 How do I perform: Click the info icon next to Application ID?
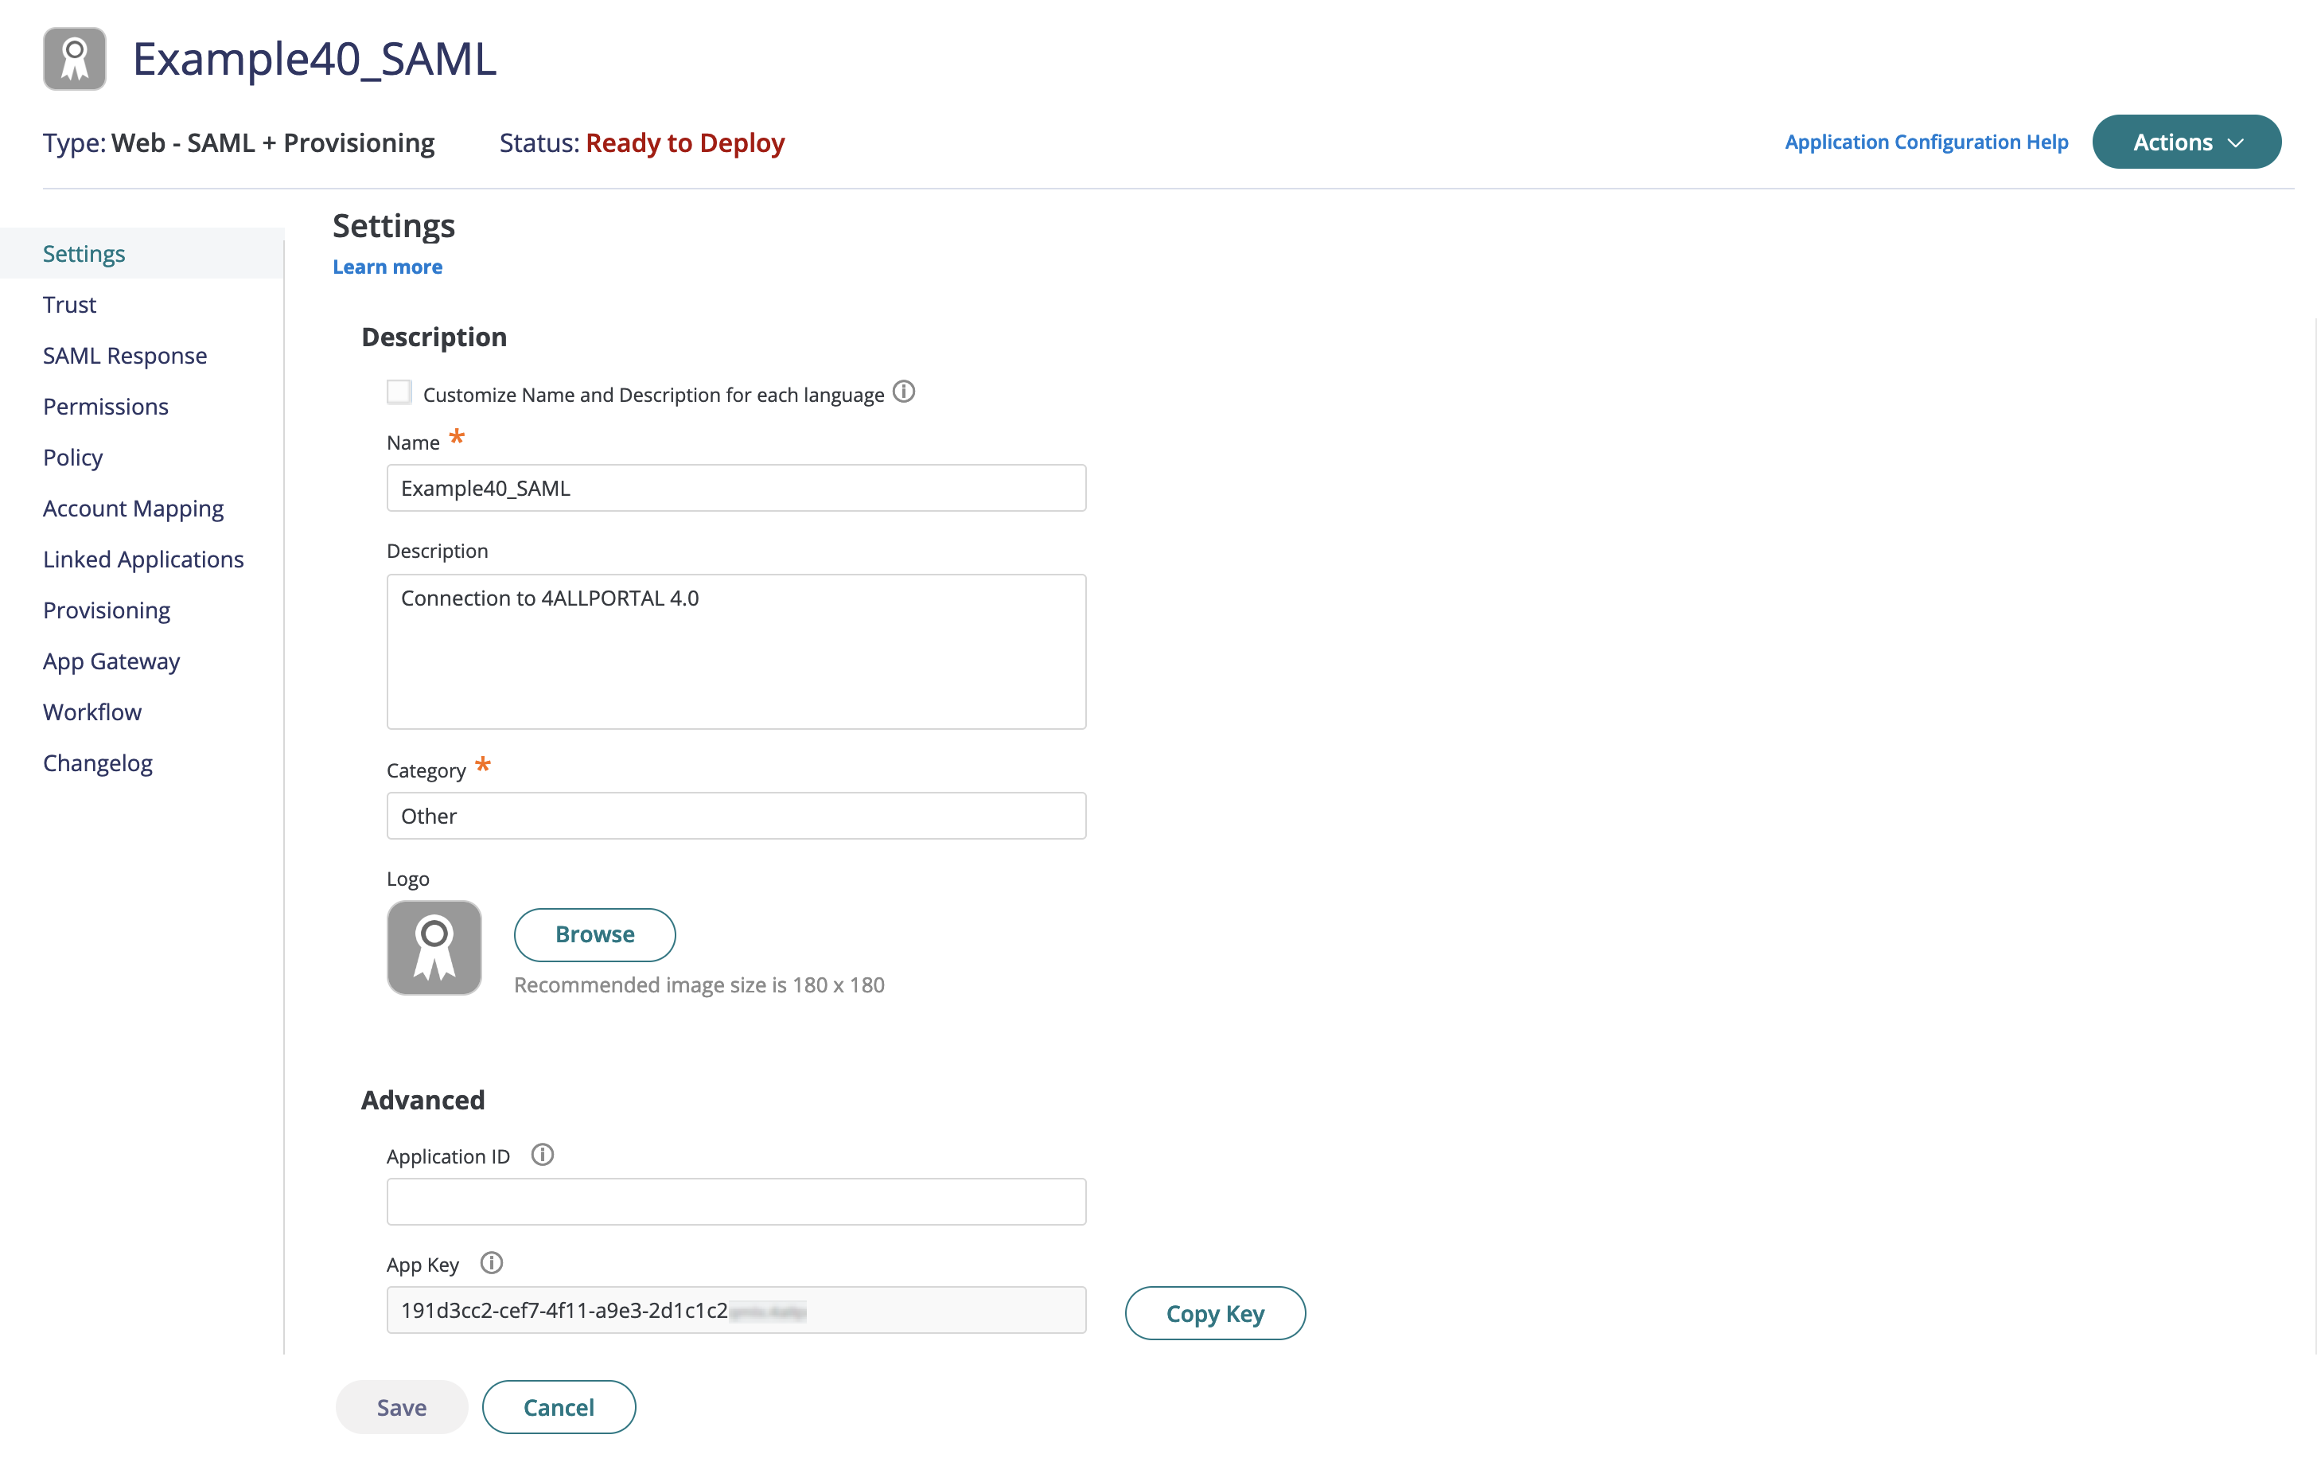pyautogui.click(x=543, y=1155)
